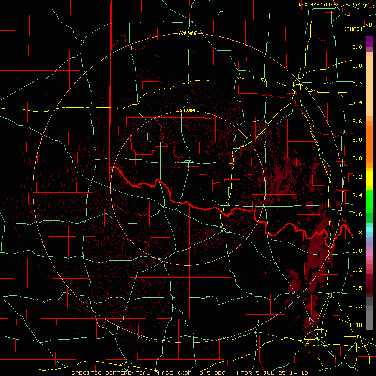This screenshot has width=376, height=376.
Task: Click the "50 NMI" range ring label
Action: tap(188, 111)
